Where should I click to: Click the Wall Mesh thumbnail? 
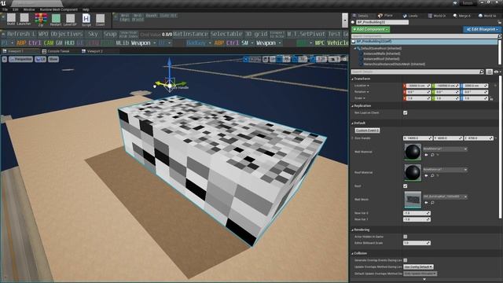coord(413,199)
